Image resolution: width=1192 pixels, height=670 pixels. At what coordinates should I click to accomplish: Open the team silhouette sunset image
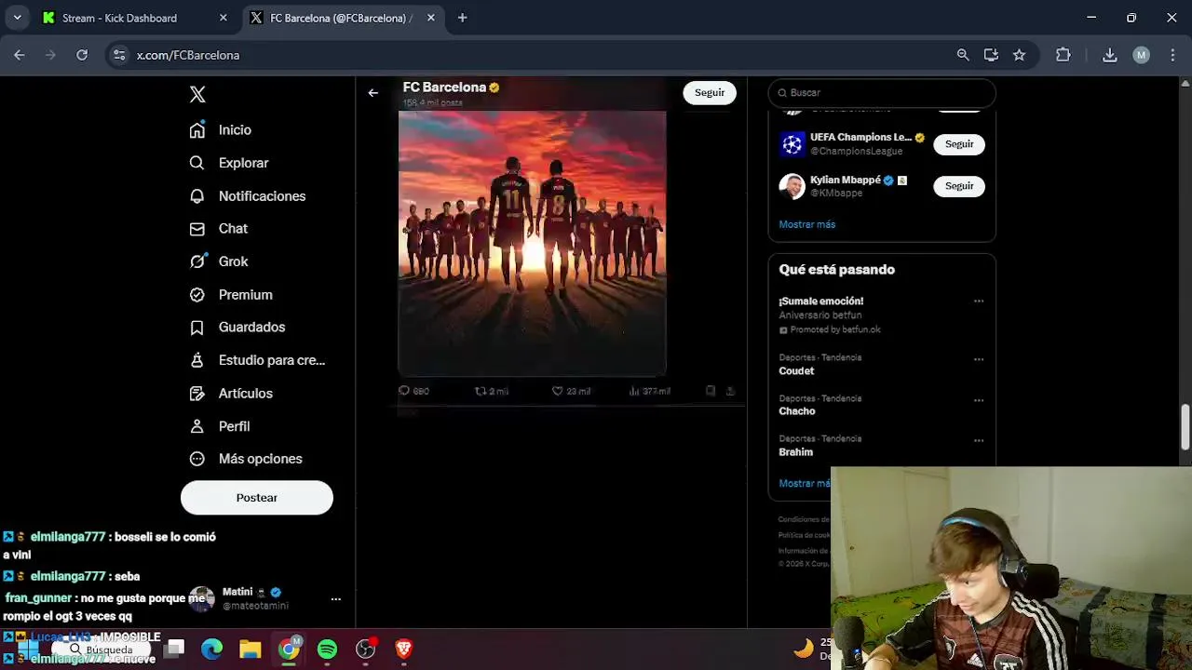point(533,243)
